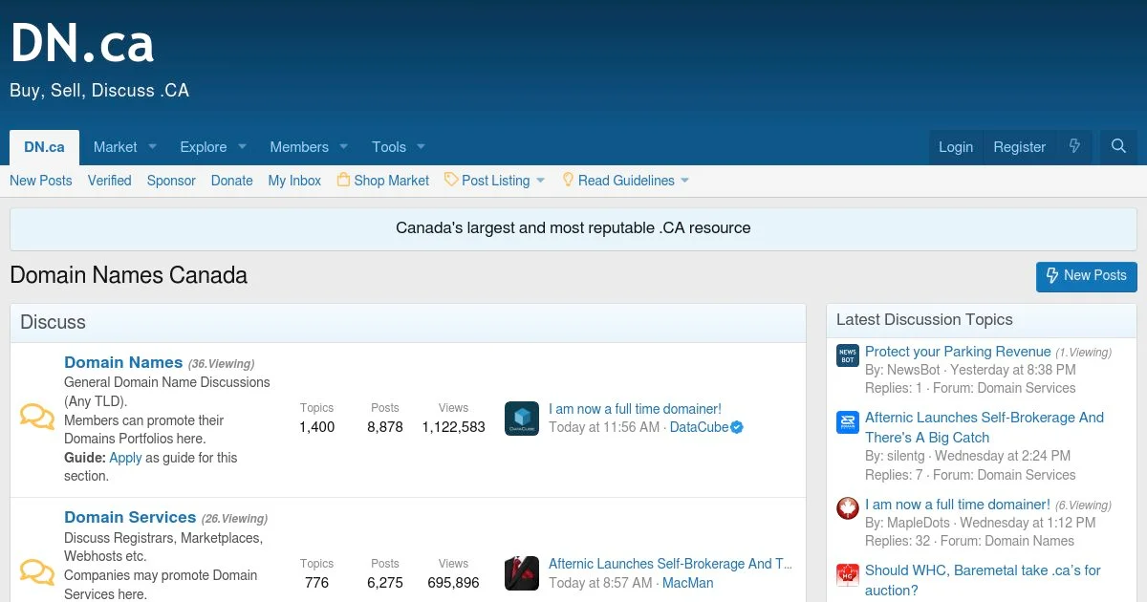Open the DataCube username link
This screenshot has height=602, width=1147.
click(699, 427)
